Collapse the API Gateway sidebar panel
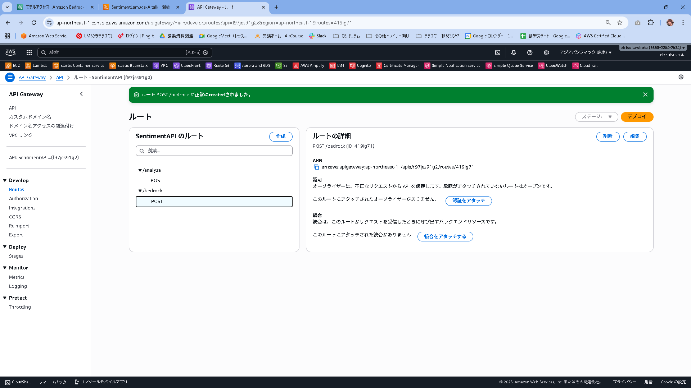 click(81, 94)
